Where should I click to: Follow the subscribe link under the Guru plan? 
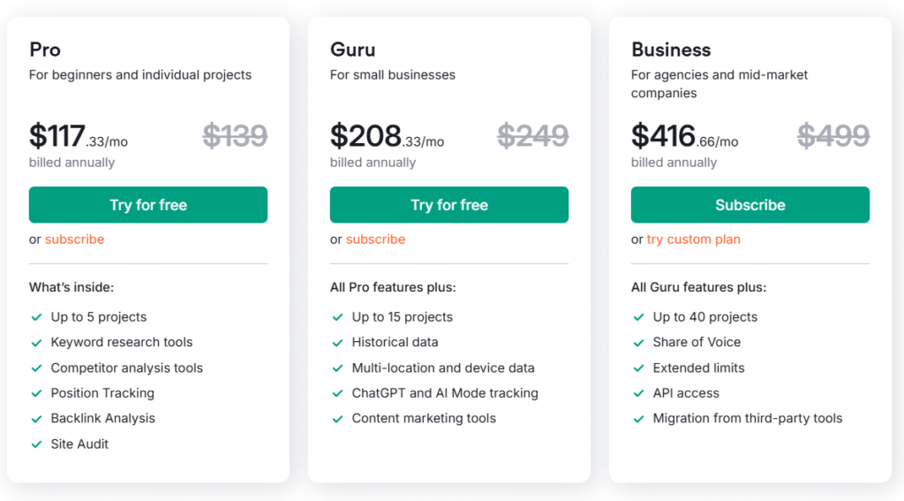pyautogui.click(x=375, y=239)
